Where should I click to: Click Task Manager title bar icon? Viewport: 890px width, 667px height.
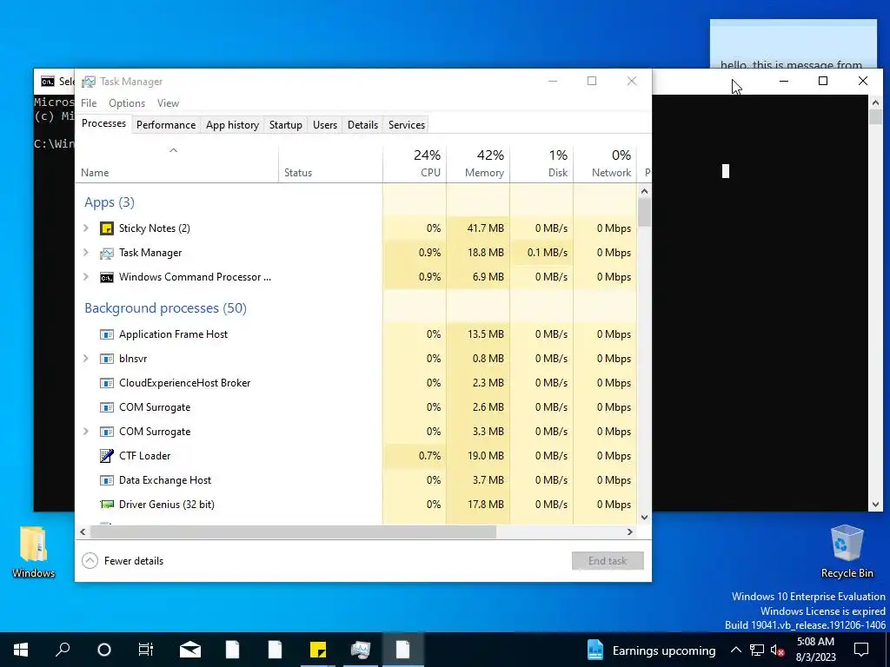point(89,82)
